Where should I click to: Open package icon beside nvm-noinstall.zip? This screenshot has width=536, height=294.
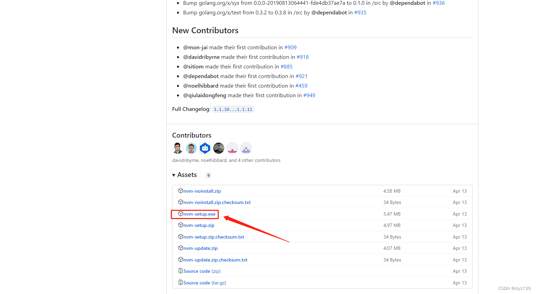tap(181, 191)
